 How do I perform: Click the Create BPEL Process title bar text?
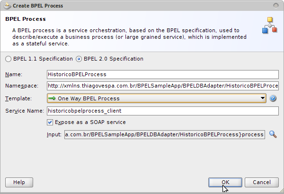tap(38, 6)
